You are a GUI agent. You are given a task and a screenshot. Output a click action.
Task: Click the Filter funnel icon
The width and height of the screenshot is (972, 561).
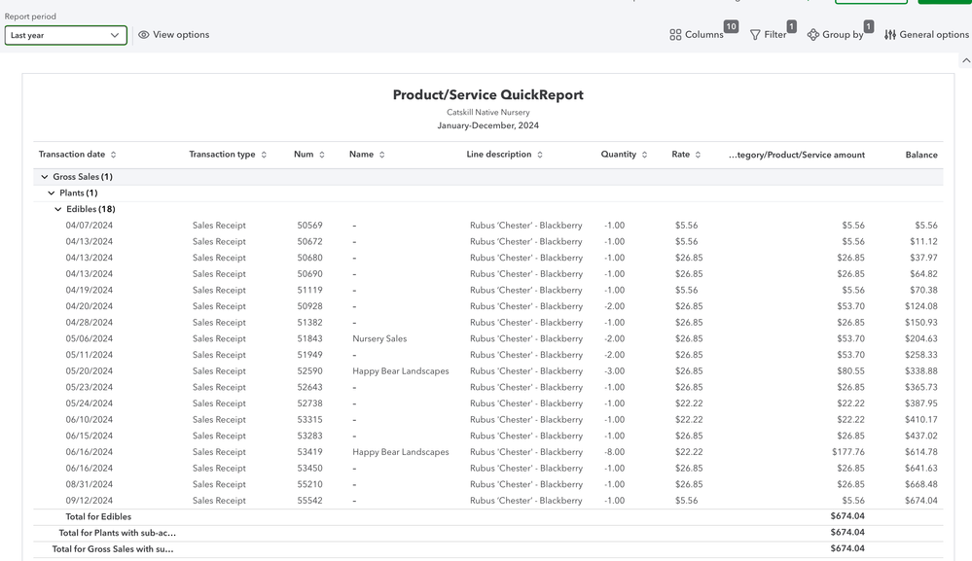[x=755, y=35]
